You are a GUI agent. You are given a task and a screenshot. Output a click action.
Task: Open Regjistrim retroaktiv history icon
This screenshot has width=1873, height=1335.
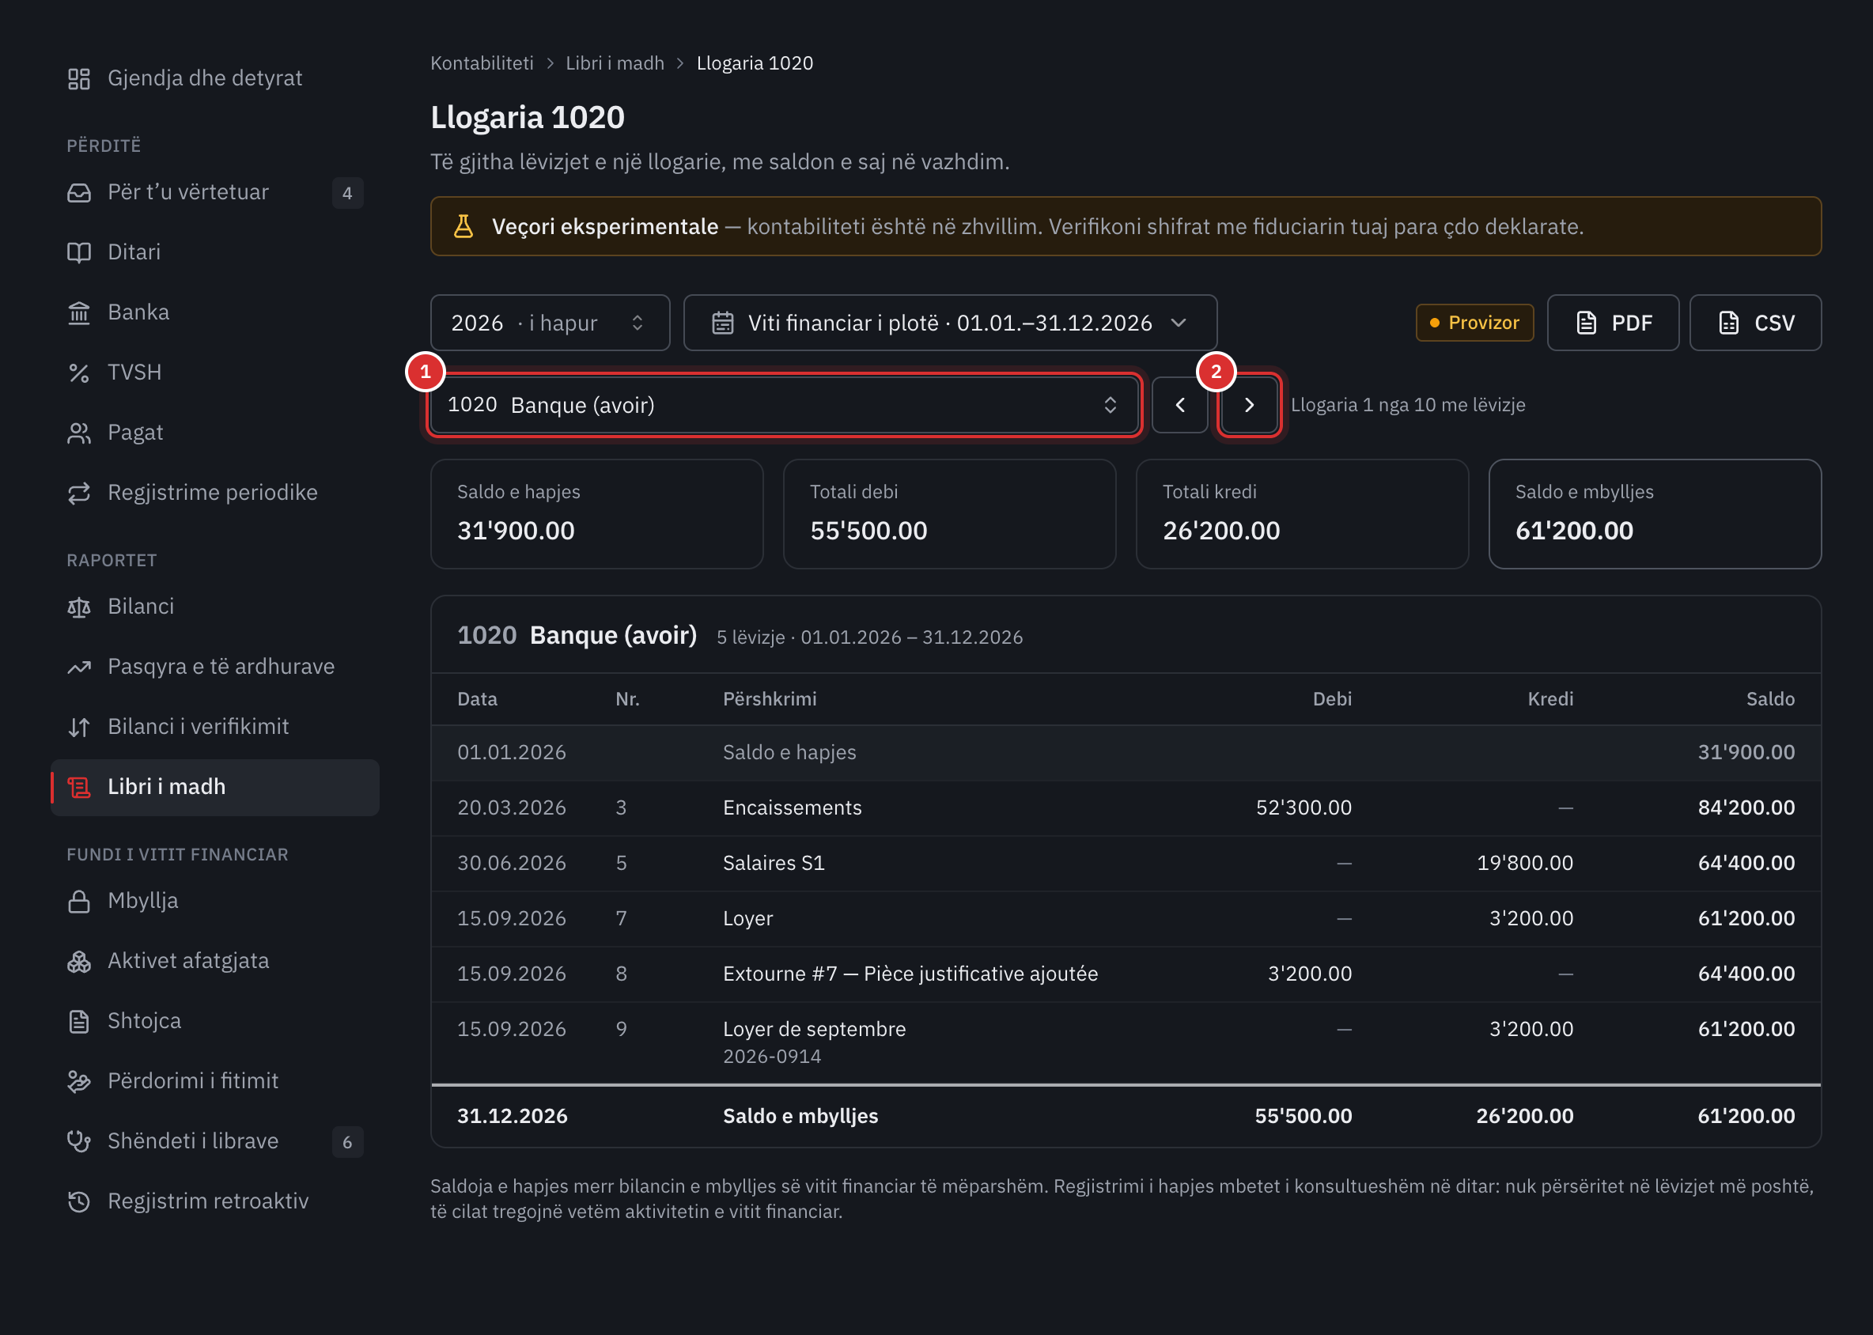[79, 1201]
